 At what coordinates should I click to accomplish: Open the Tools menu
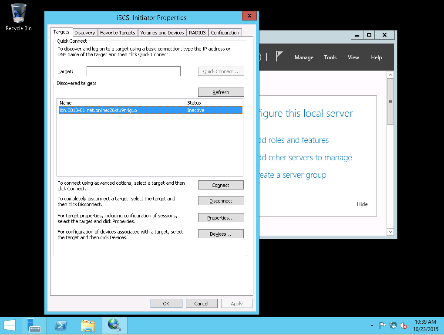coord(330,58)
